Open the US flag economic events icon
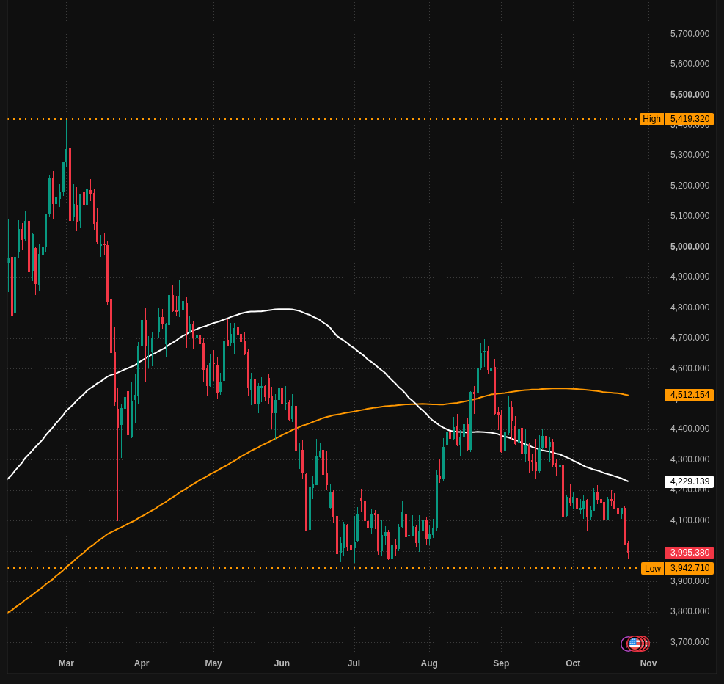The width and height of the screenshot is (724, 684). click(x=635, y=644)
